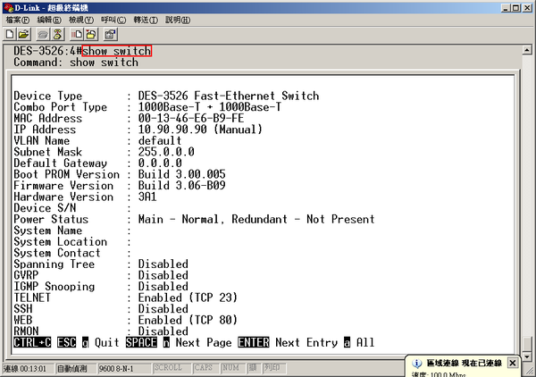Open the 呼叫(C) menu
The width and height of the screenshot is (536, 377).
113,21
